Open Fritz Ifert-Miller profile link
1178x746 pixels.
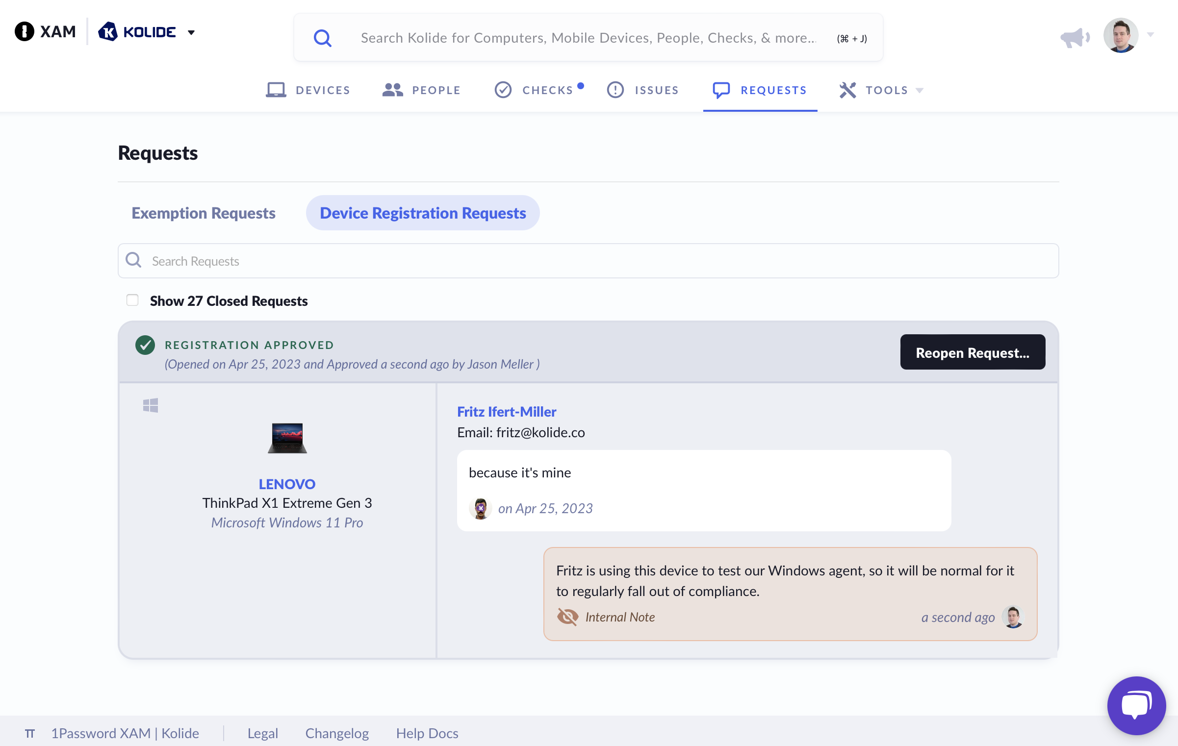pyautogui.click(x=507, y=412)
